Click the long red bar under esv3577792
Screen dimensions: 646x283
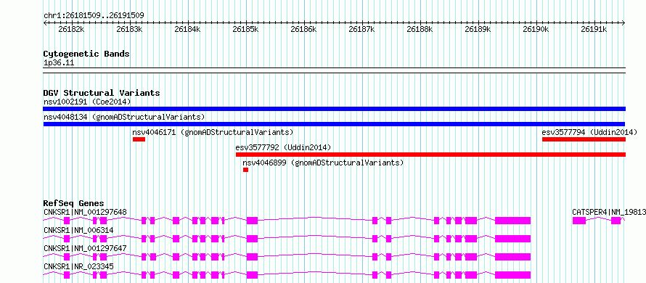tap(430, 155)
